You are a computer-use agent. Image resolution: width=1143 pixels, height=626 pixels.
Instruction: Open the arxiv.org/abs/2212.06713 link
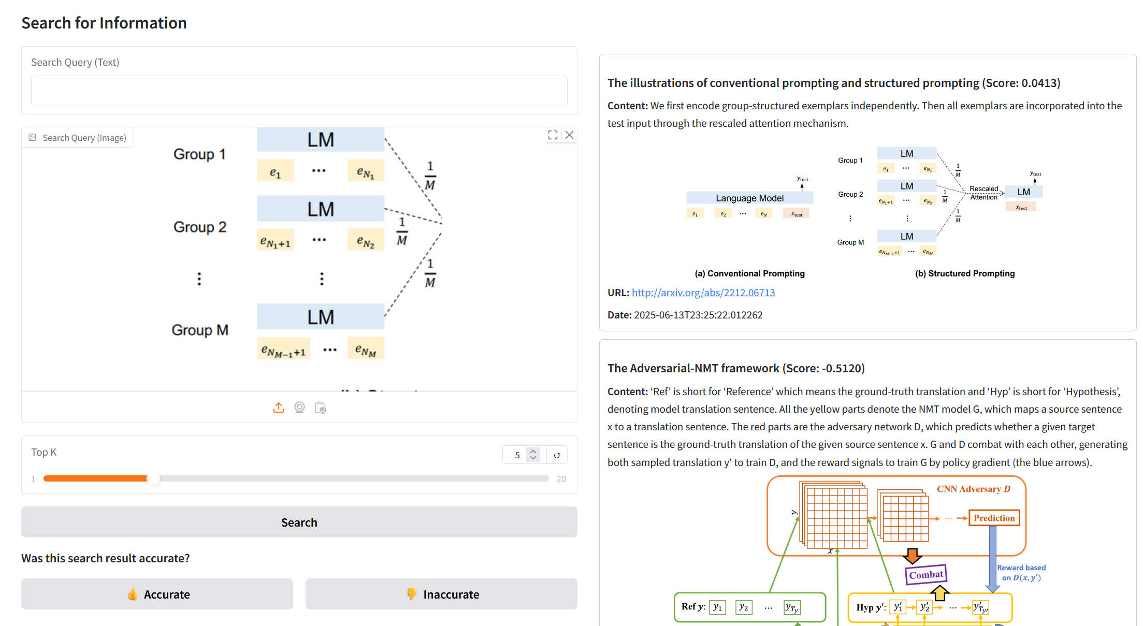point(703,293)
